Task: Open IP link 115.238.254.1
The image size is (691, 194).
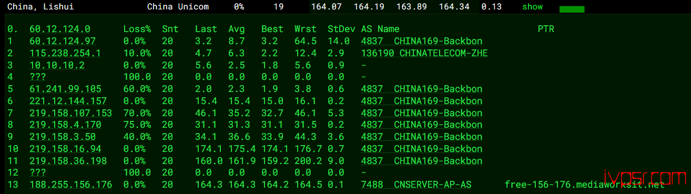Action: [x=65, y=53]
